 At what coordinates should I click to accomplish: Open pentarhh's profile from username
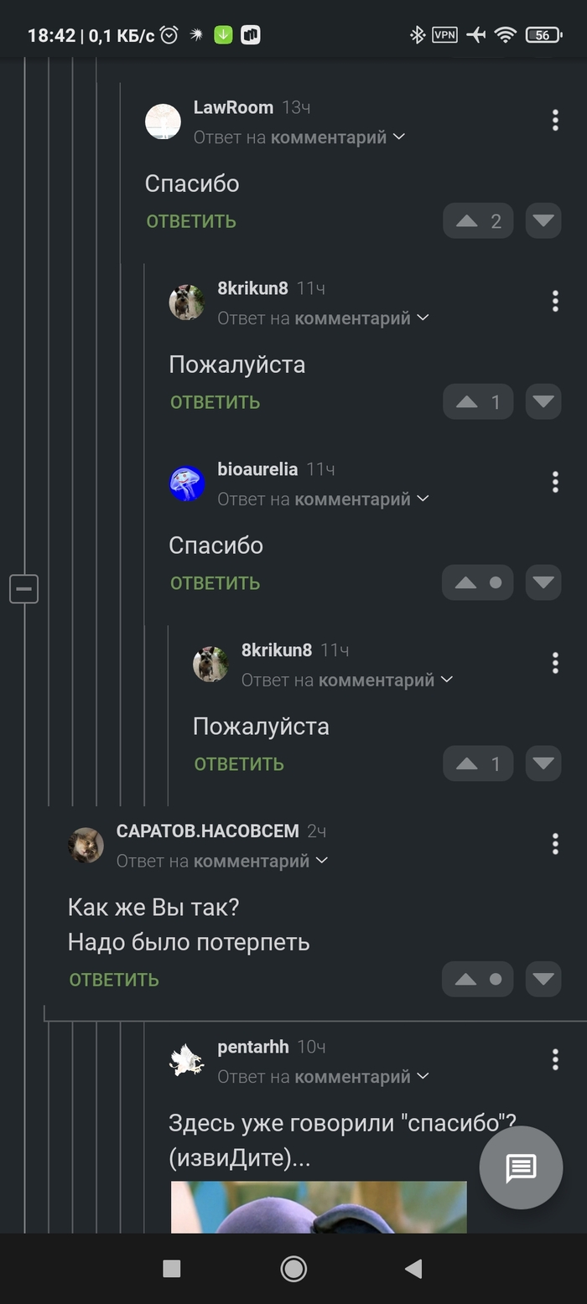click(253, 1047)
